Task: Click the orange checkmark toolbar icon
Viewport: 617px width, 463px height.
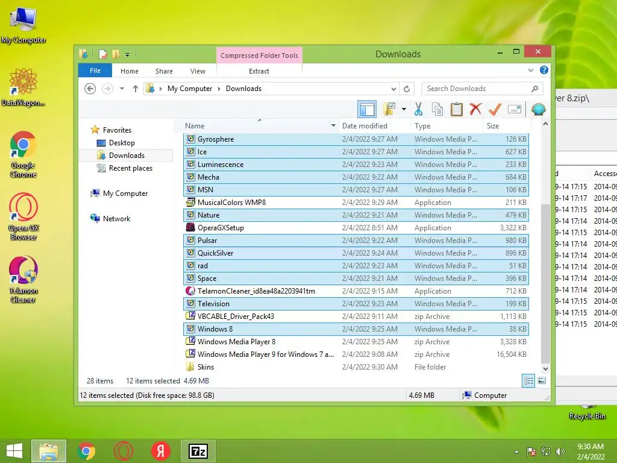Action: 495,109
